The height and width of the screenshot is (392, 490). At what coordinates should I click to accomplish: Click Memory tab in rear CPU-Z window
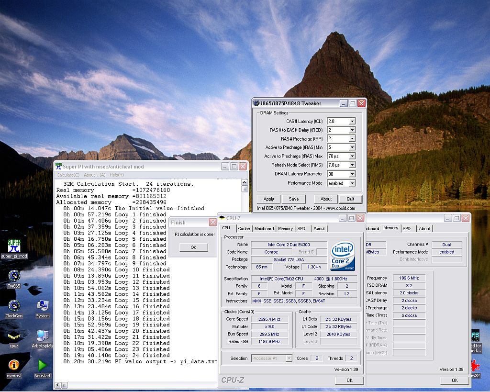390,228
